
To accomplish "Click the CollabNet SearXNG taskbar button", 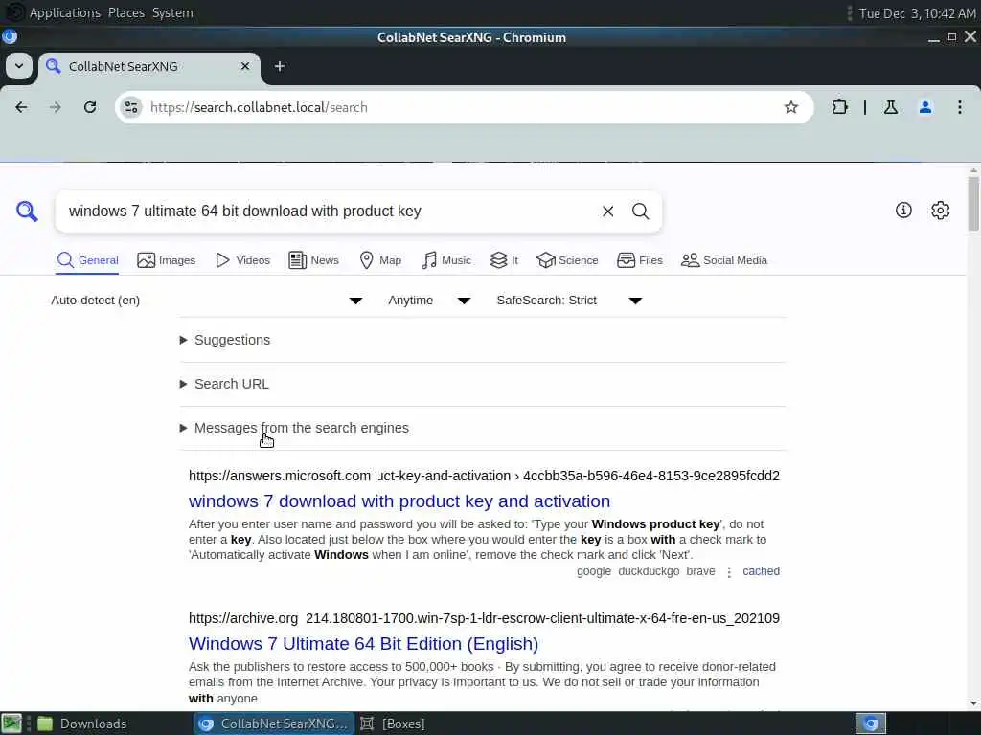I will point(273,724).
